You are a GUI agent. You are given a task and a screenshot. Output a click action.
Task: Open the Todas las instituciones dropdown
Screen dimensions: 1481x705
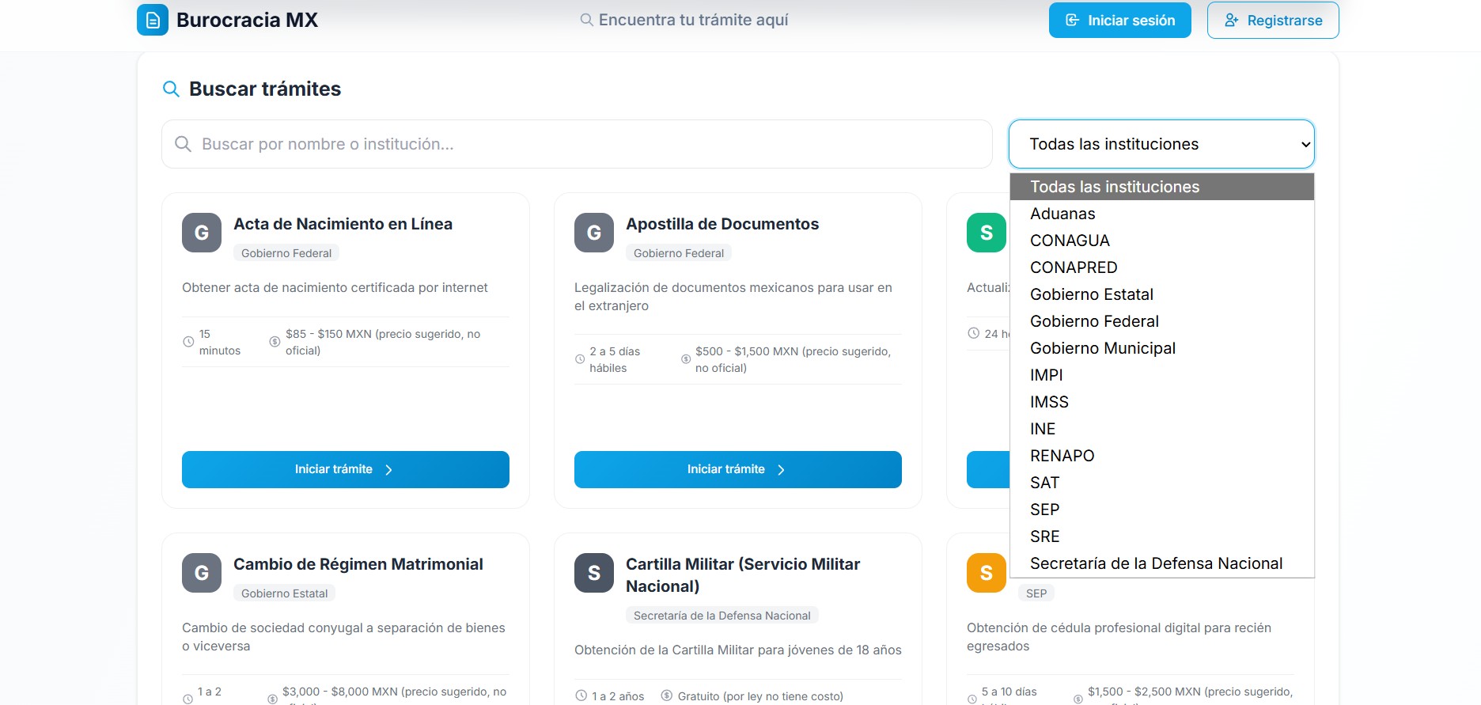tap(1161, 144)
